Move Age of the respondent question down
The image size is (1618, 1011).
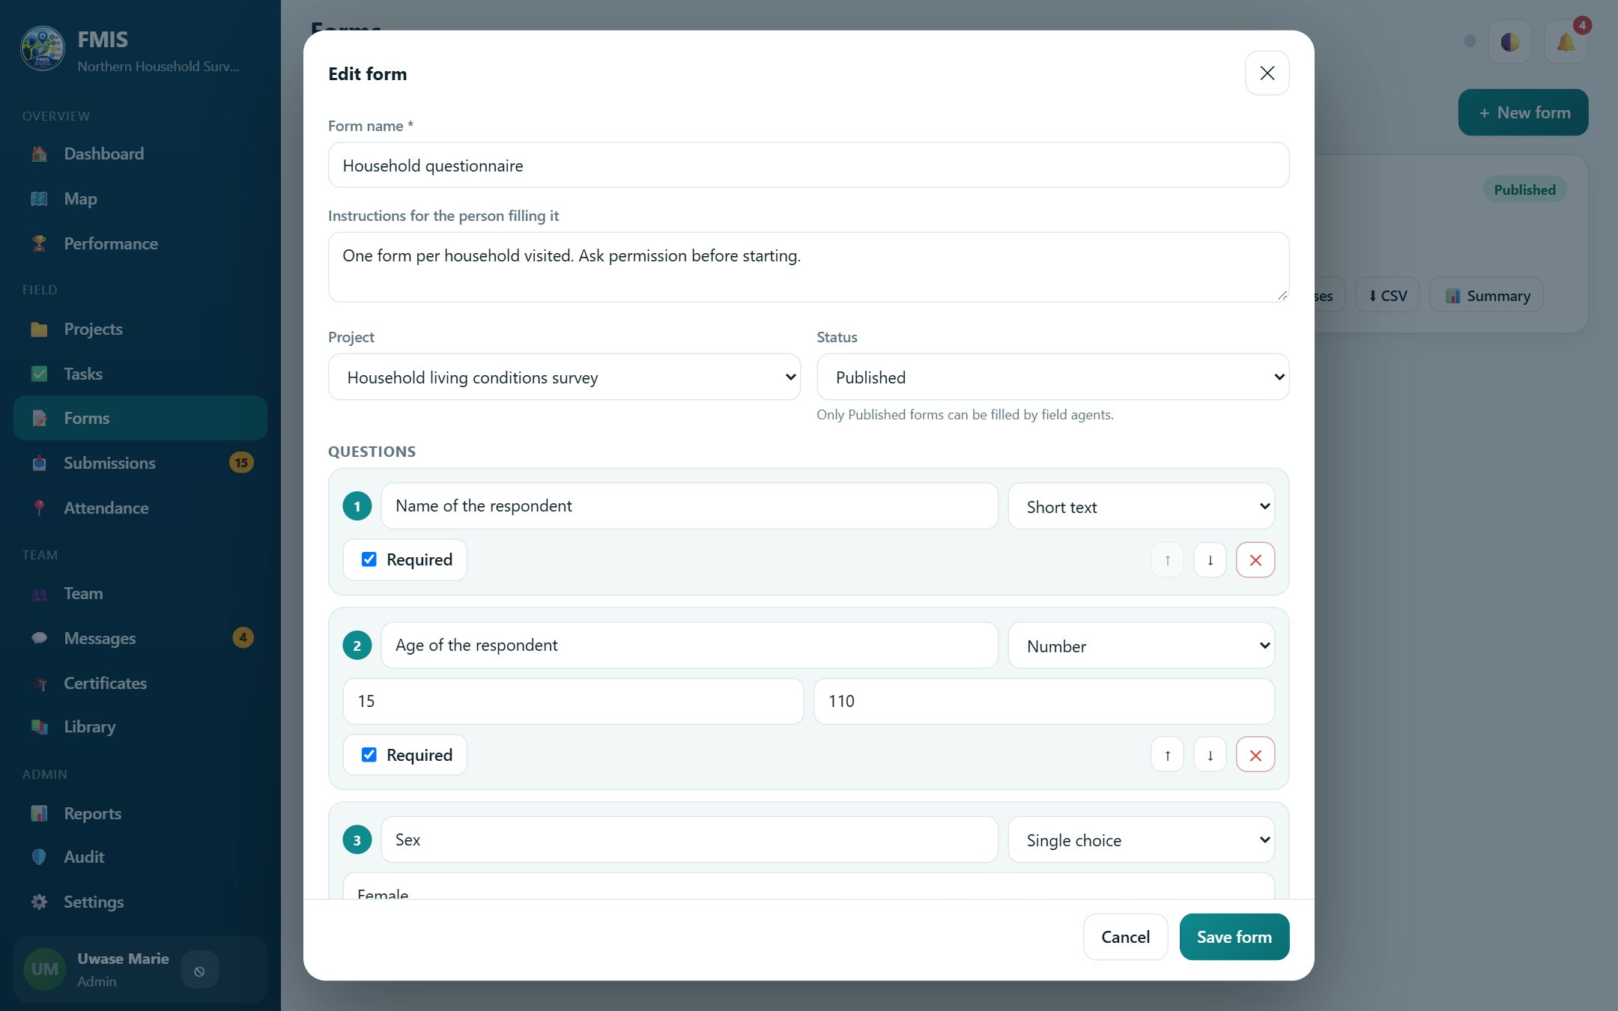click(1210, 755)
